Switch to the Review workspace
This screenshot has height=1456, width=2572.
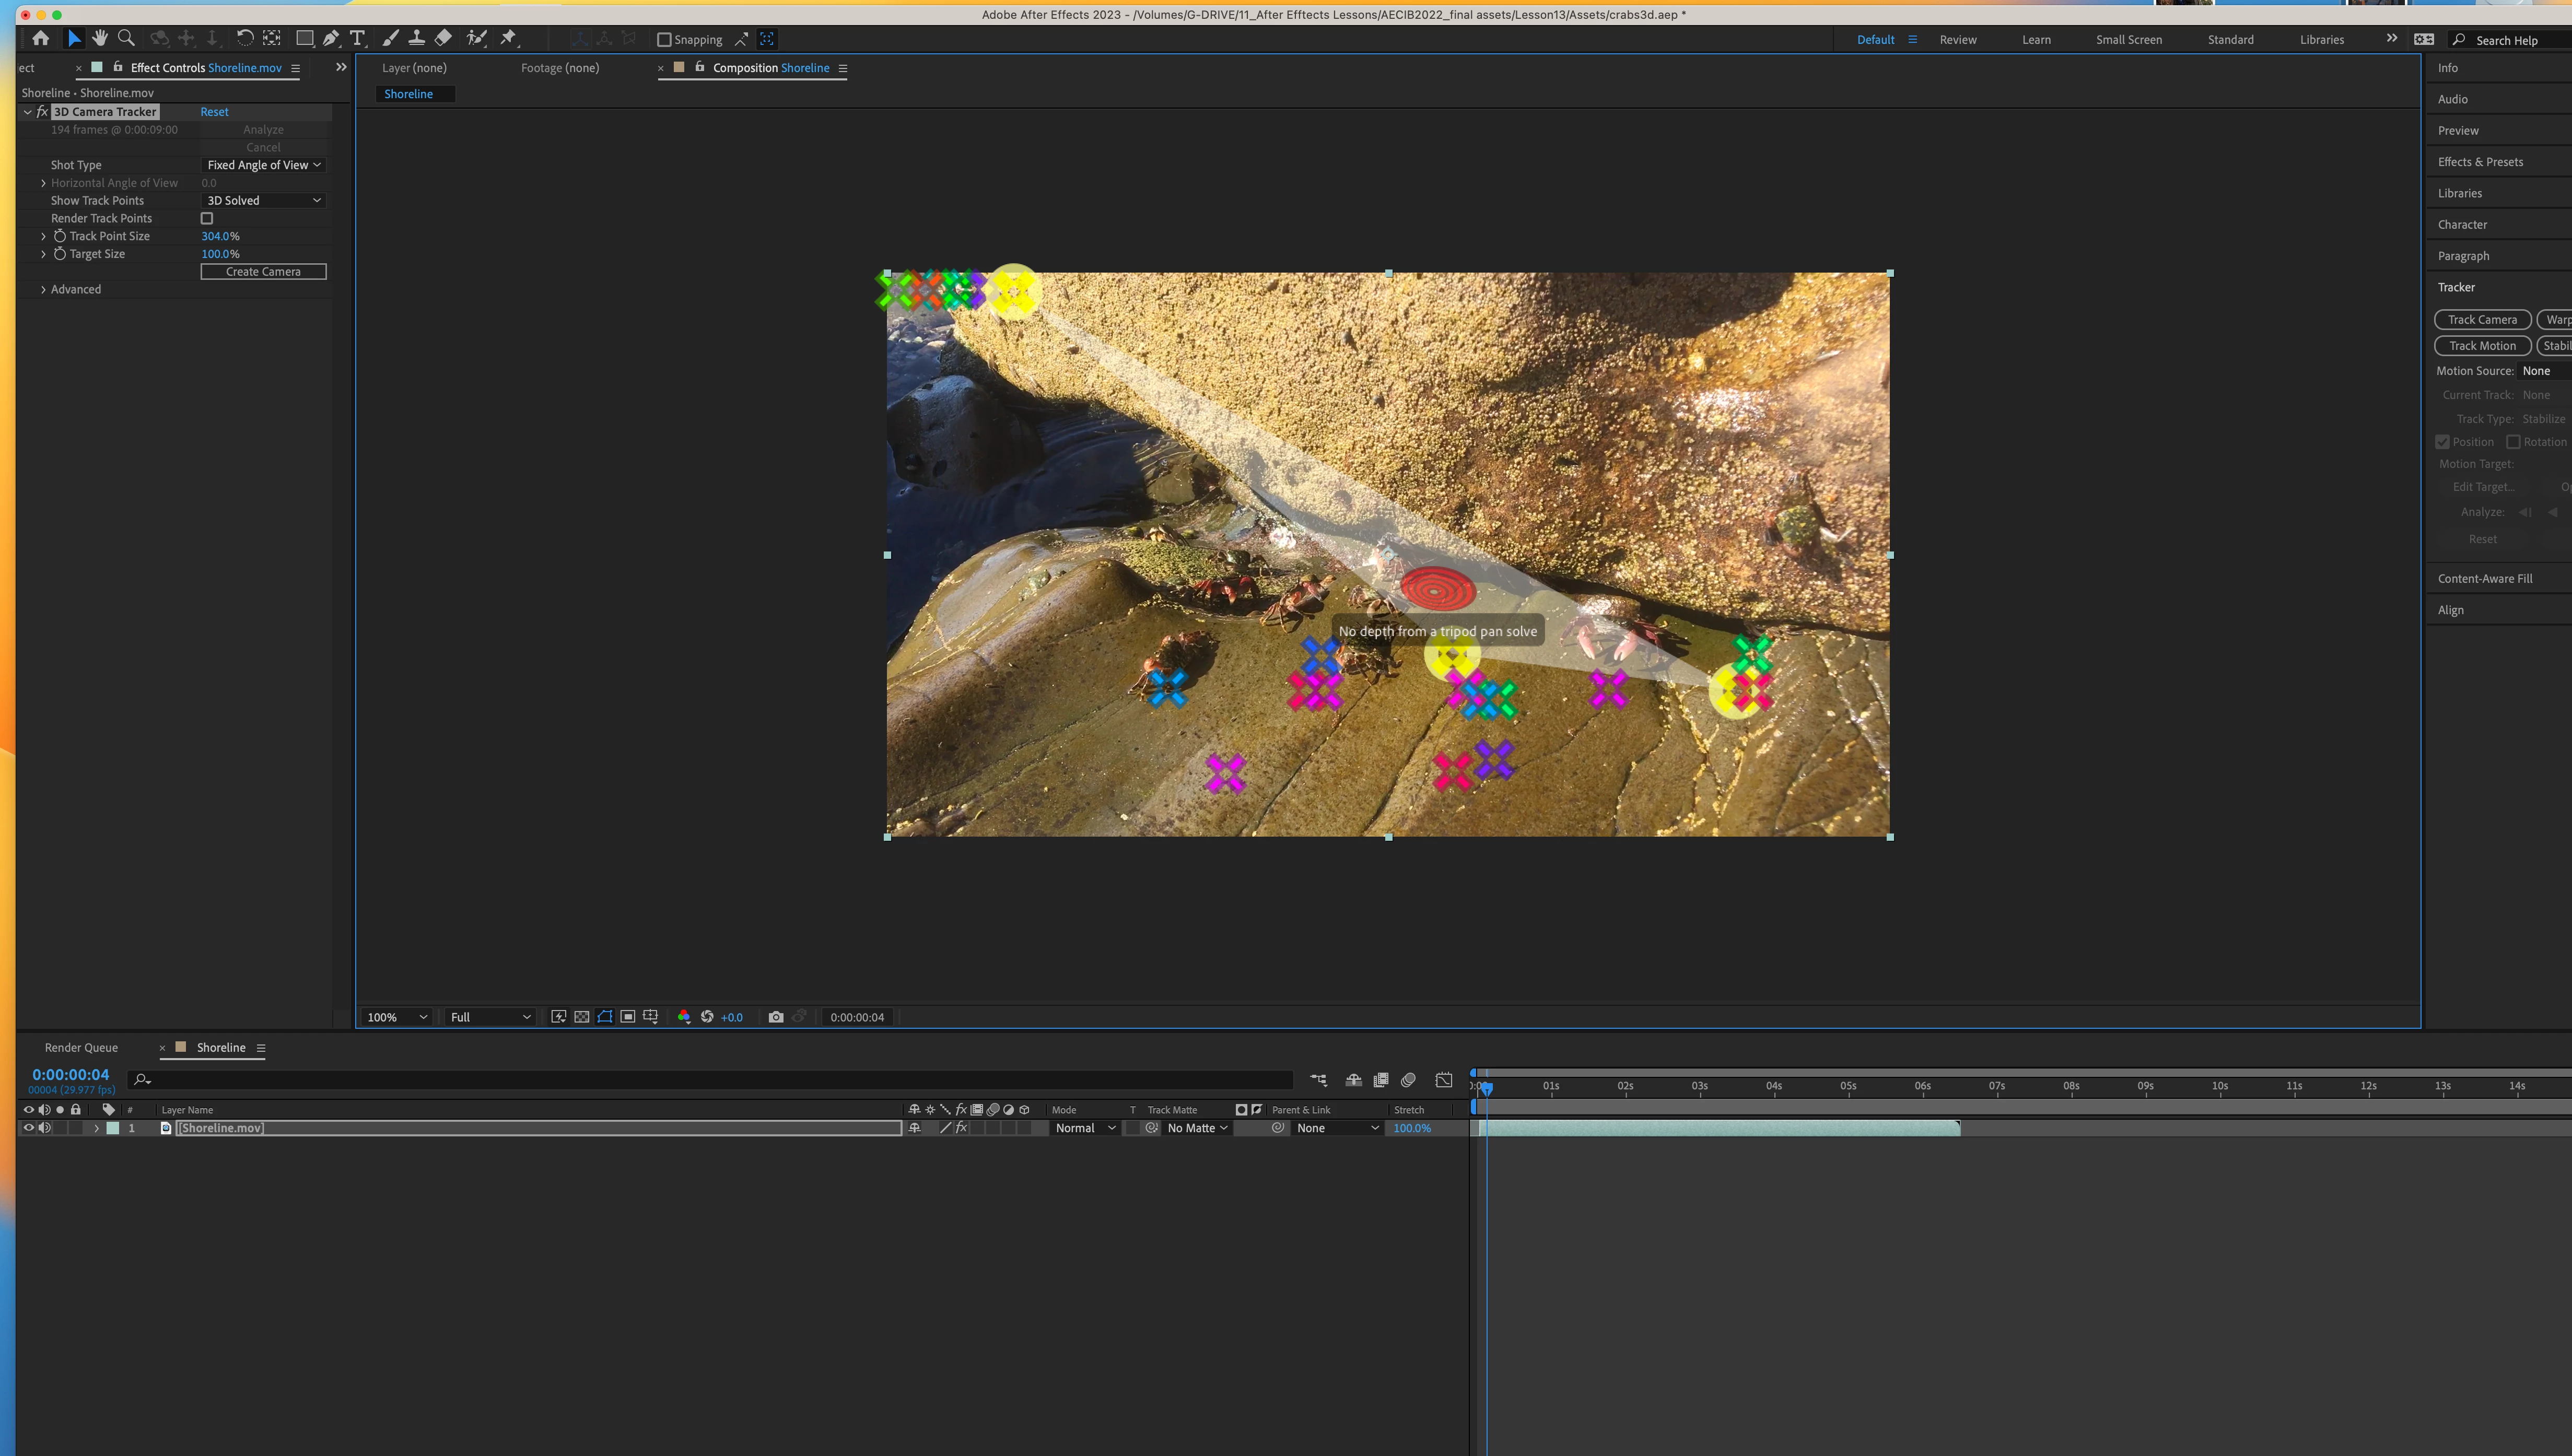tap(1957, 40)
